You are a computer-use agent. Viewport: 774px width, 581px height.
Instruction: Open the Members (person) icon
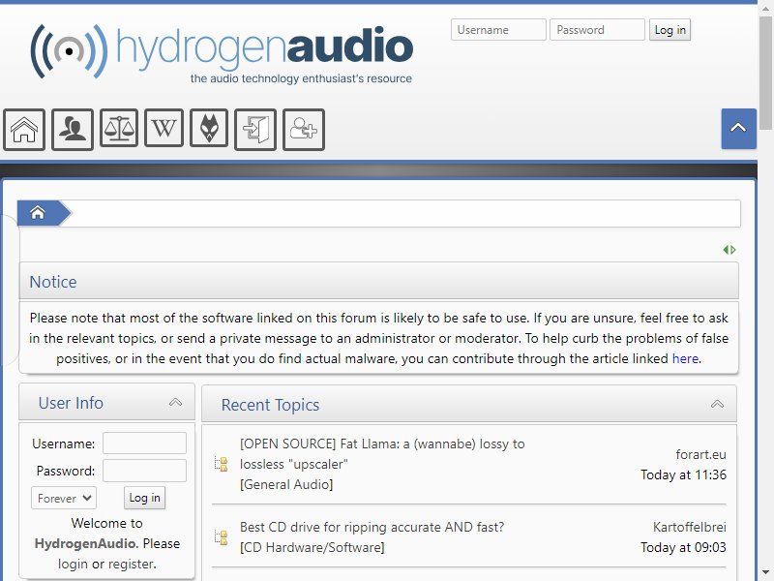(x=73, y=130)
